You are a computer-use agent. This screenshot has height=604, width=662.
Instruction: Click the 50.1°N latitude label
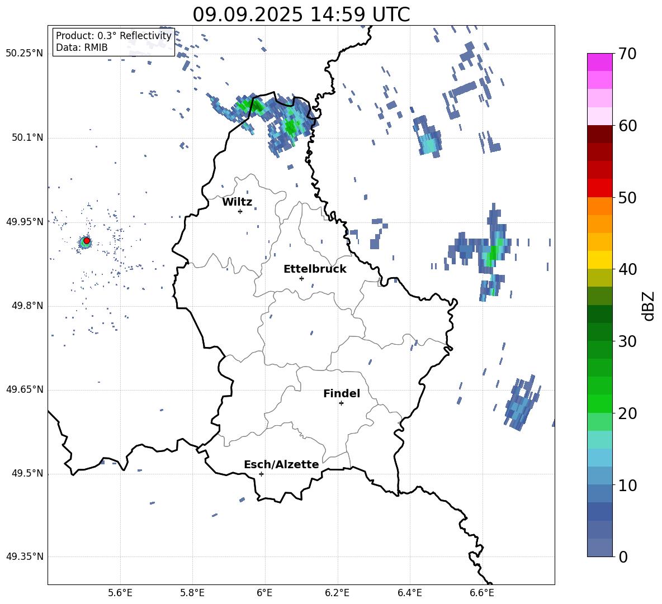(27, 137)
